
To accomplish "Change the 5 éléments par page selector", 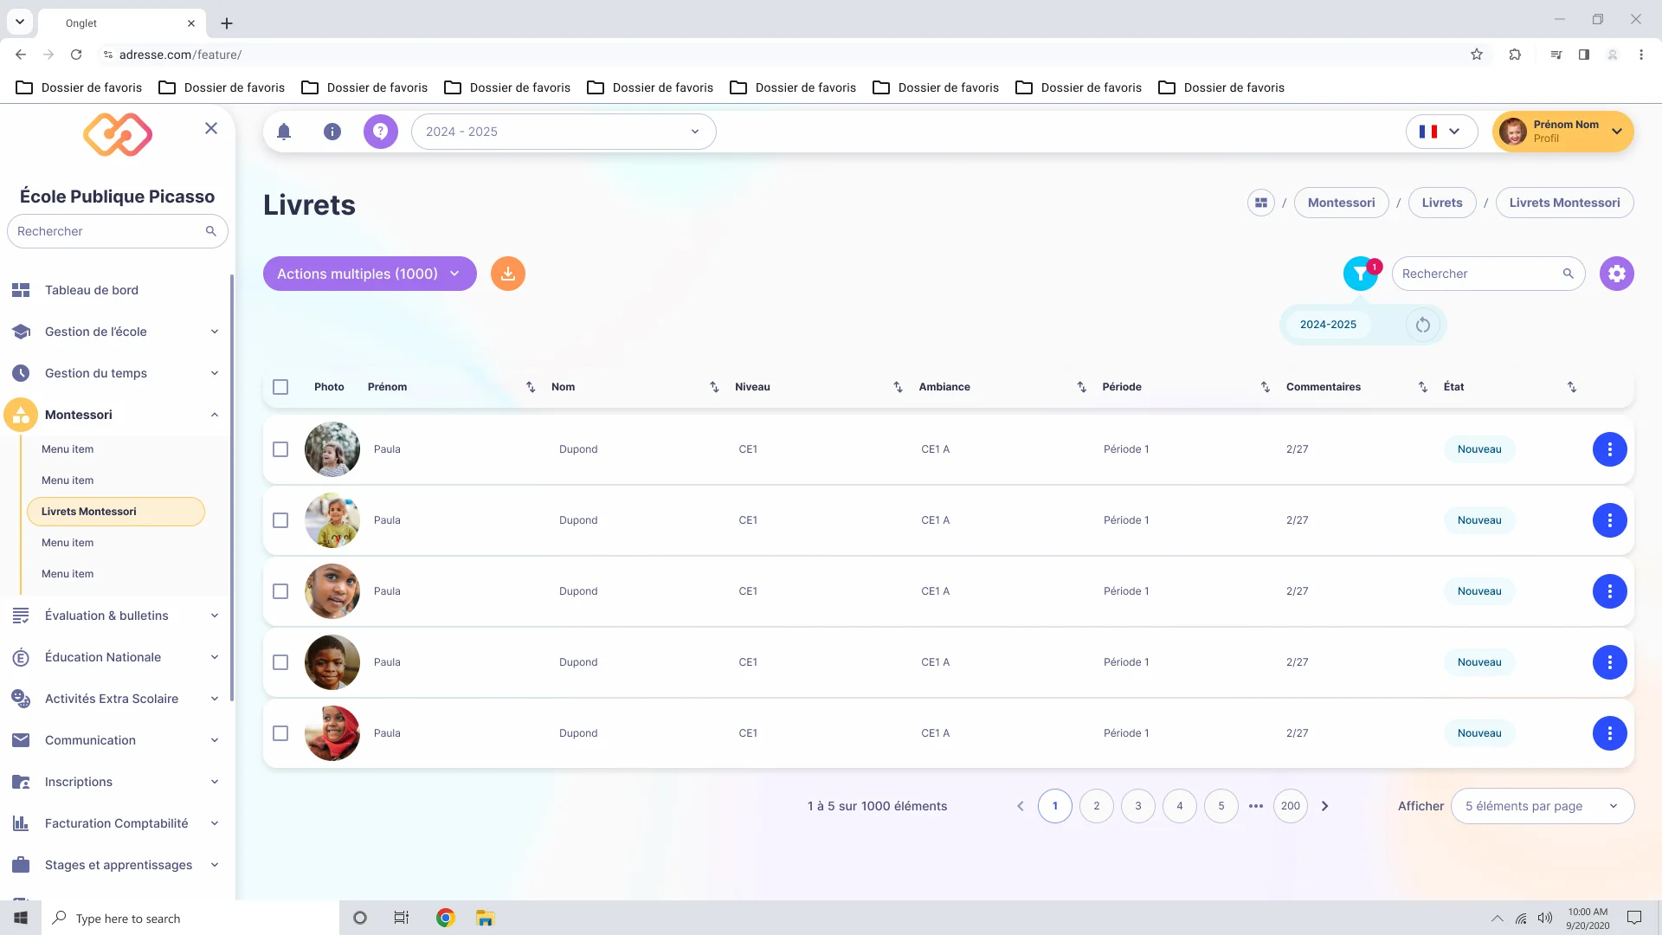I will coord(1543,806).
